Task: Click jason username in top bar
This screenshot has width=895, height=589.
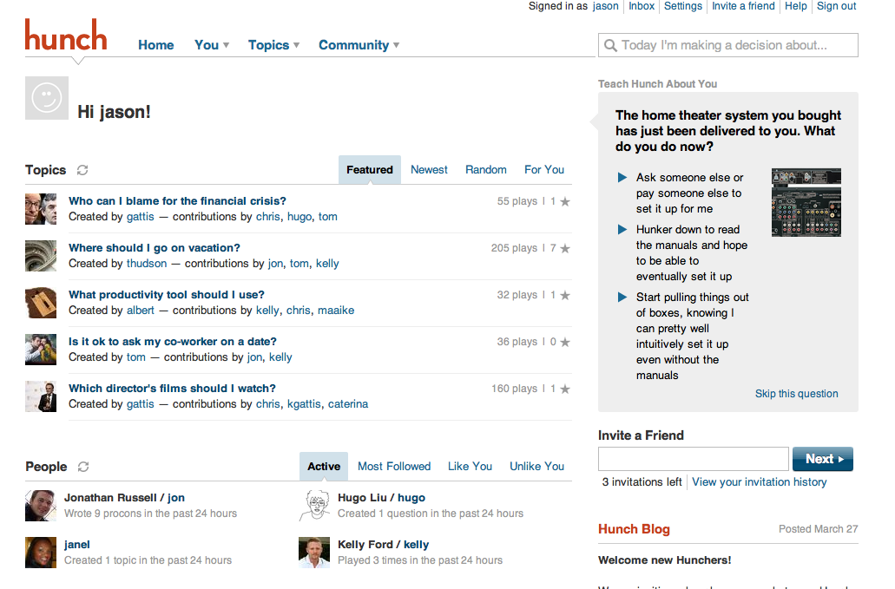Action: coord(606,6)
